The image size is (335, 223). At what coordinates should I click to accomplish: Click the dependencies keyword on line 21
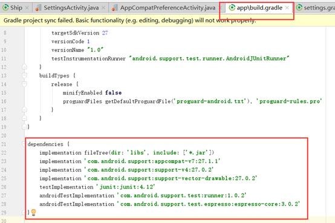click(x=45, y=144)
